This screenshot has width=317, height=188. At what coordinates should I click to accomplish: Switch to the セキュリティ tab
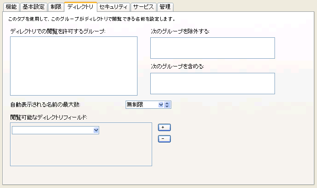[113, 7]
